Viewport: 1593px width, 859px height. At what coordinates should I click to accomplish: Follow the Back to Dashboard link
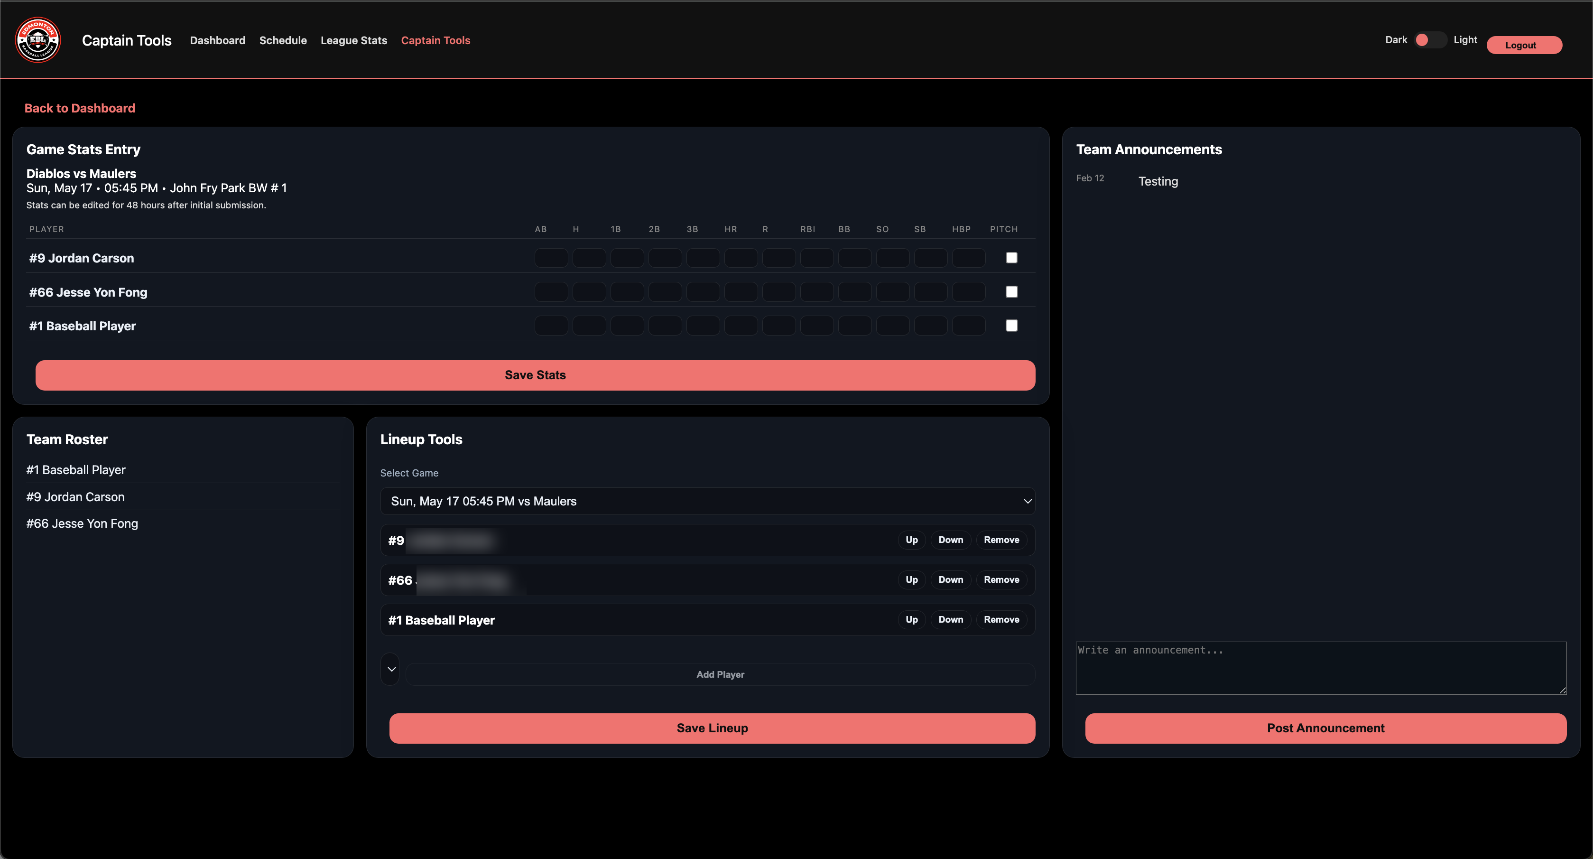coord(80,108)
